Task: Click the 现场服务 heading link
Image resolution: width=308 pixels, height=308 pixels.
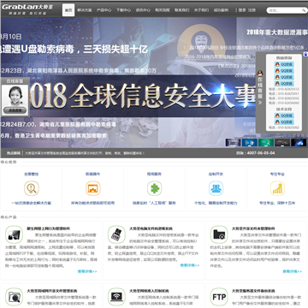Action: click(x=155, y=174)
